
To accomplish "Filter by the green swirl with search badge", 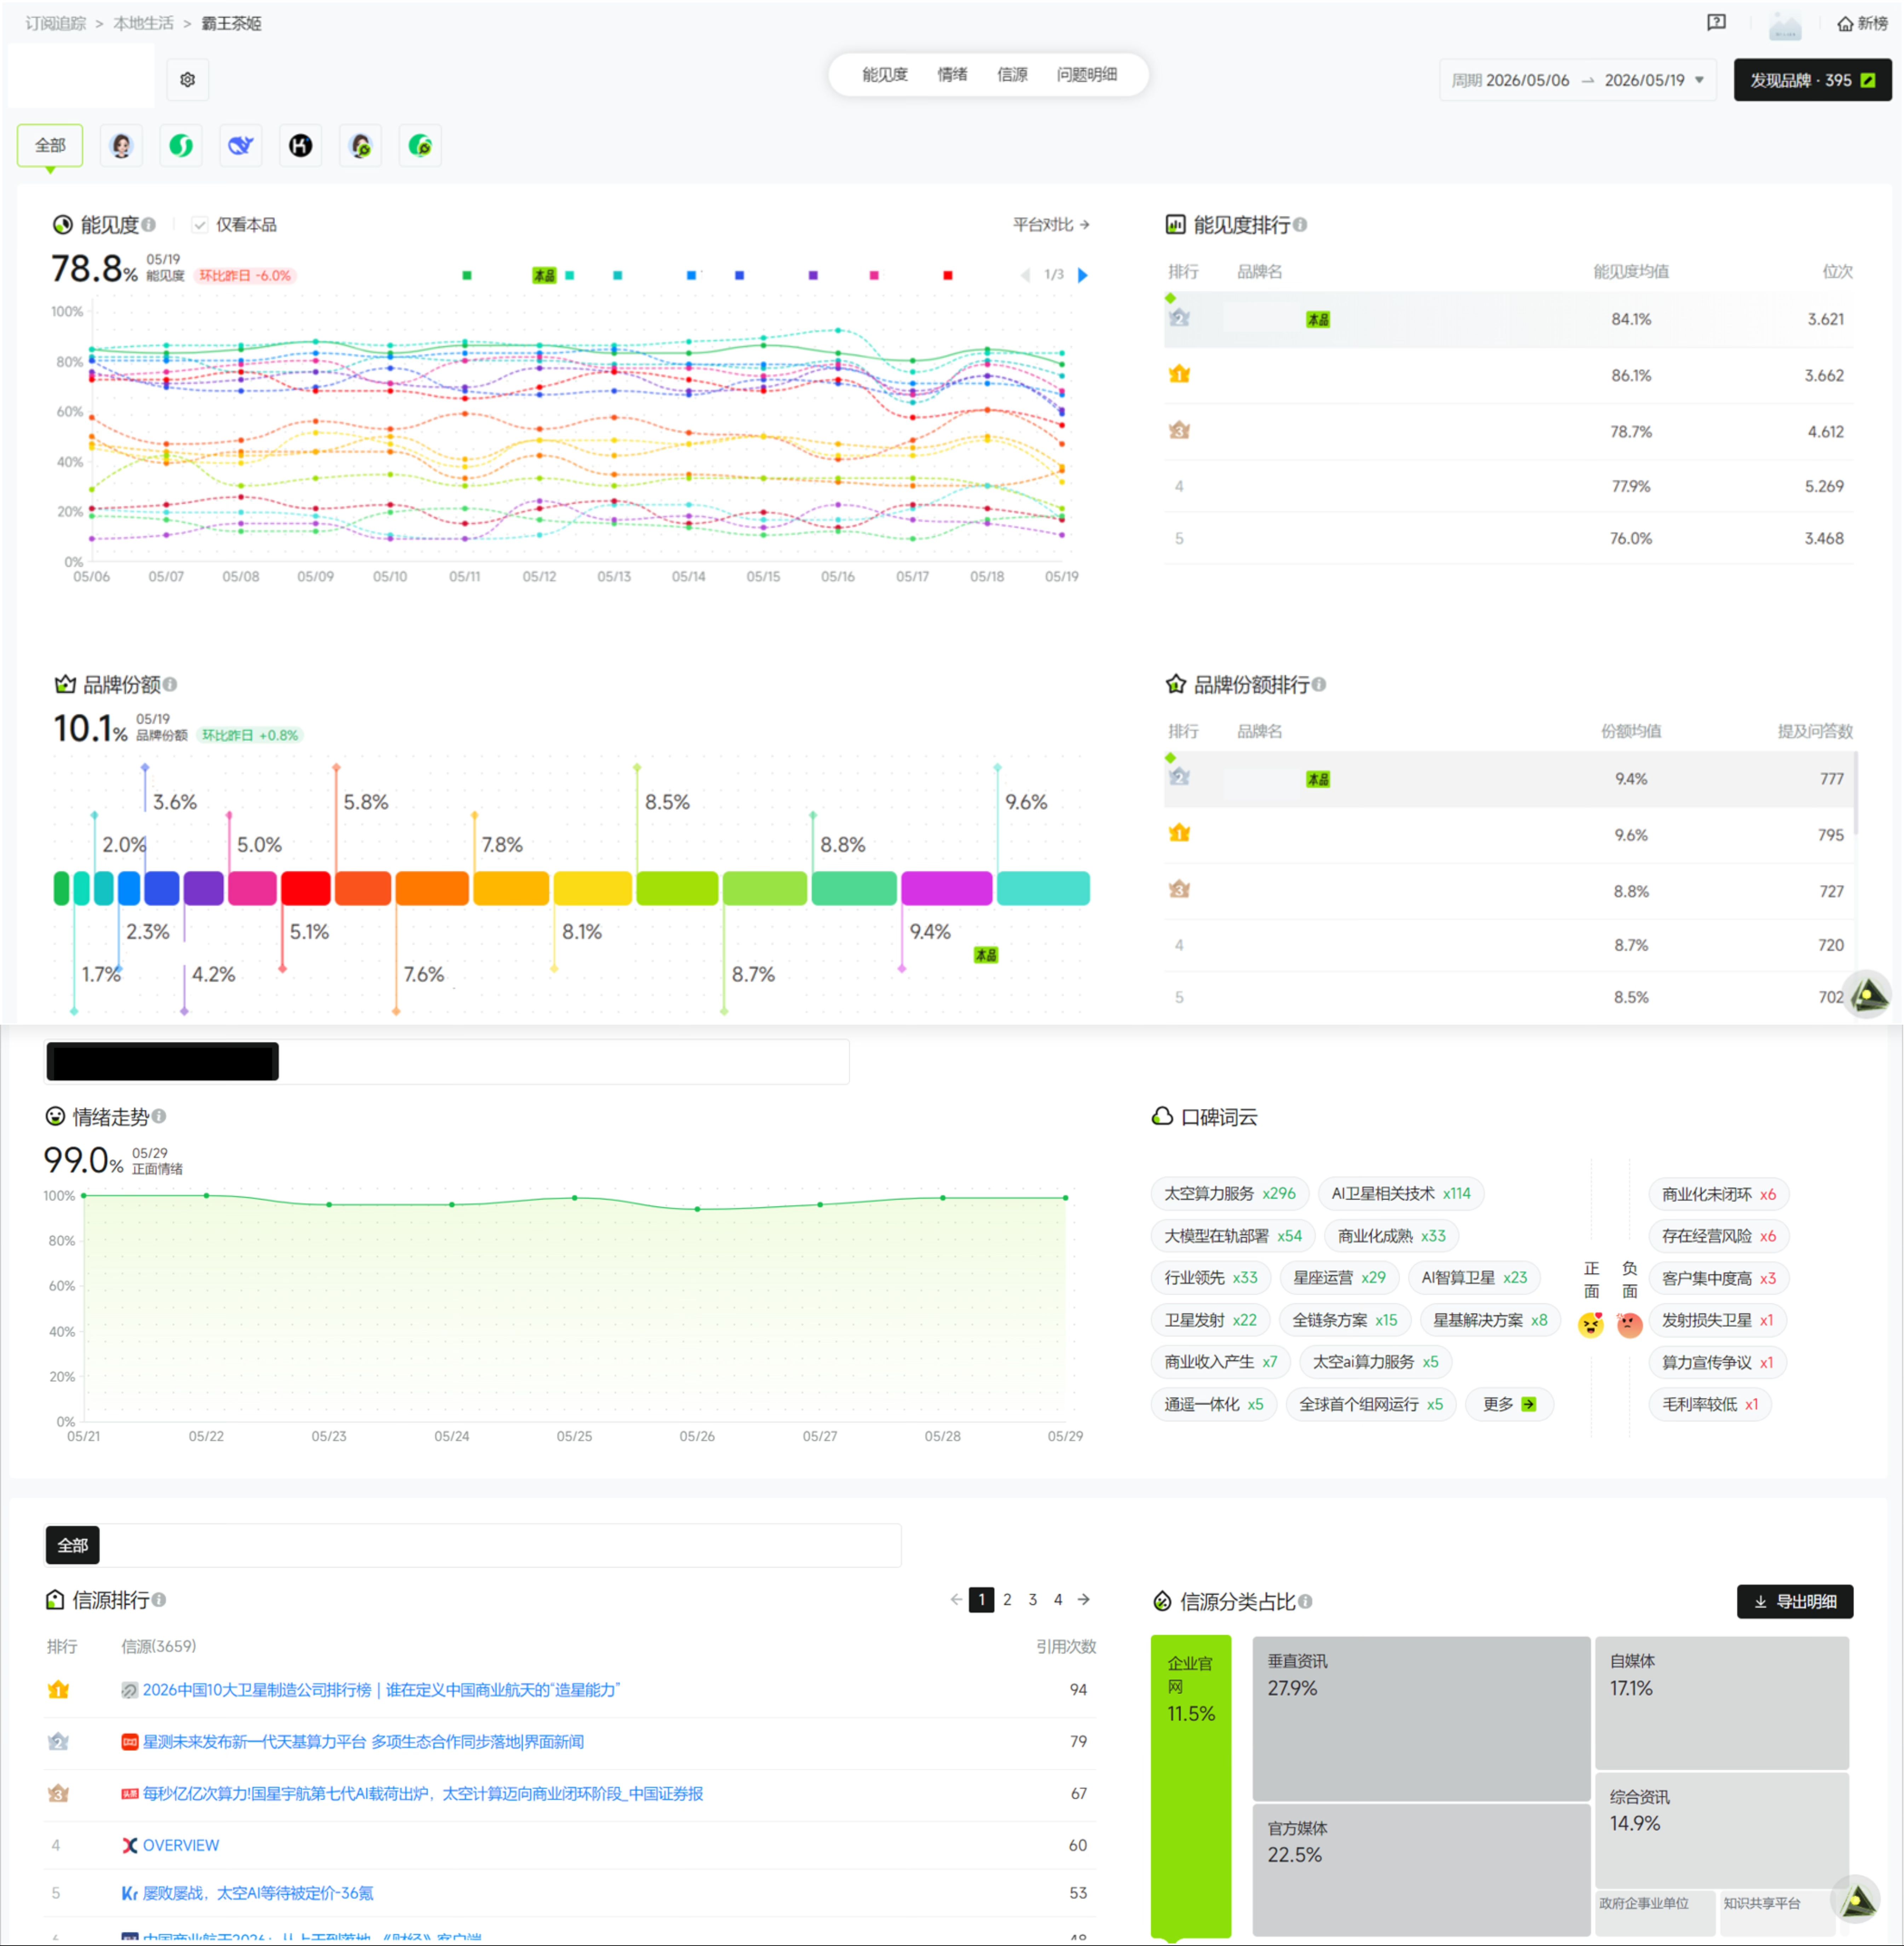I will coord(420,146).
